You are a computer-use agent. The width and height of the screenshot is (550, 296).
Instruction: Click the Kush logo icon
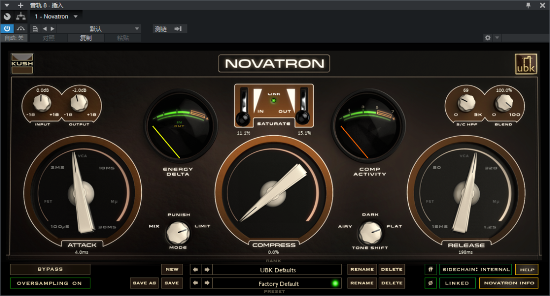pos(22,63)
